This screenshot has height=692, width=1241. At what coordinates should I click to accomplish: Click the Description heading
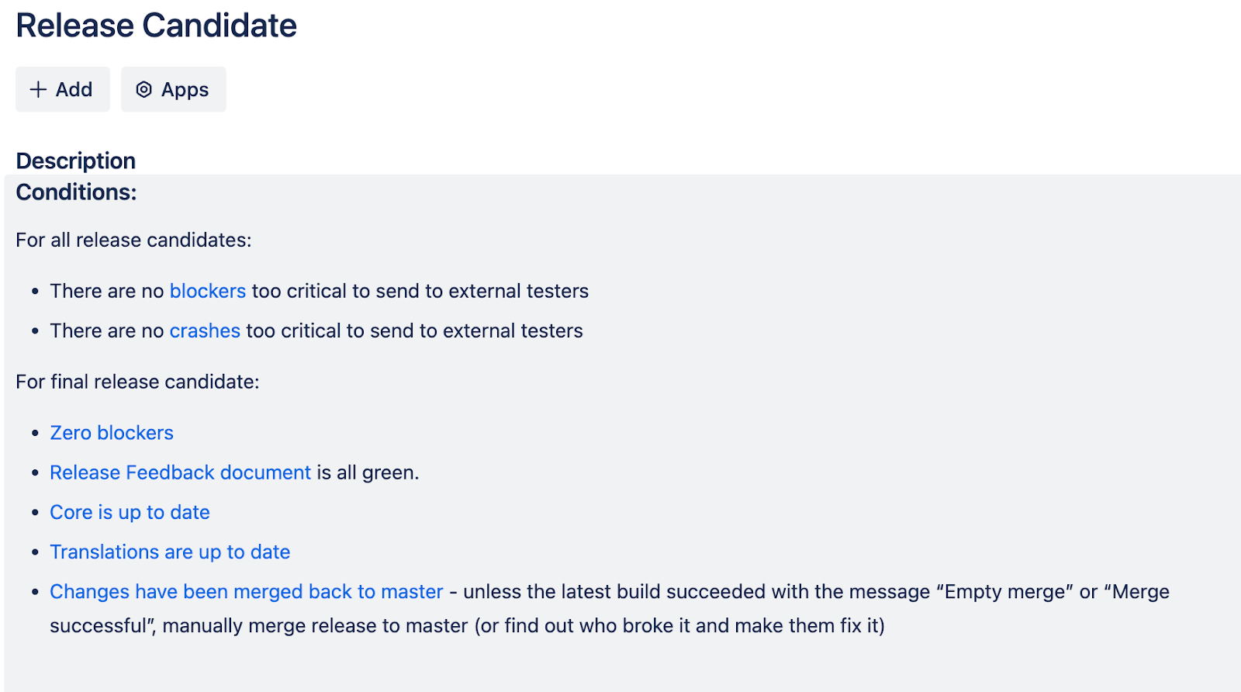[75, 161]
